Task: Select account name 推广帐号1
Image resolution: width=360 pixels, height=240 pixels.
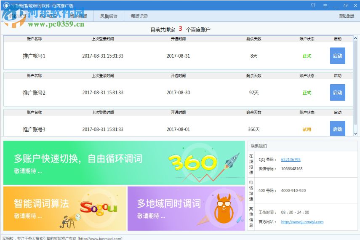Action: [34, 56]
